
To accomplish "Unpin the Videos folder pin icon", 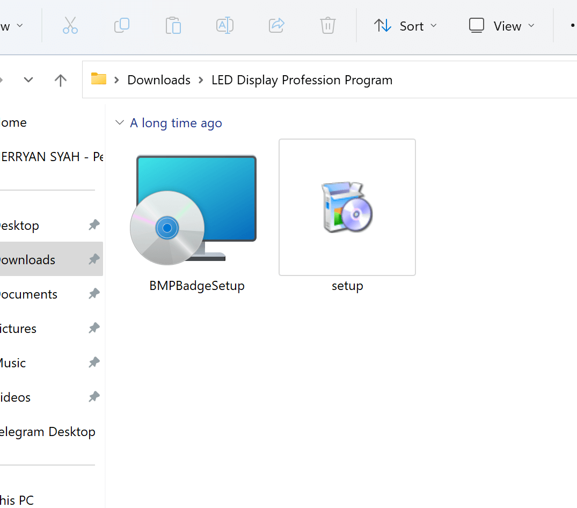I will tap(94, 397).
